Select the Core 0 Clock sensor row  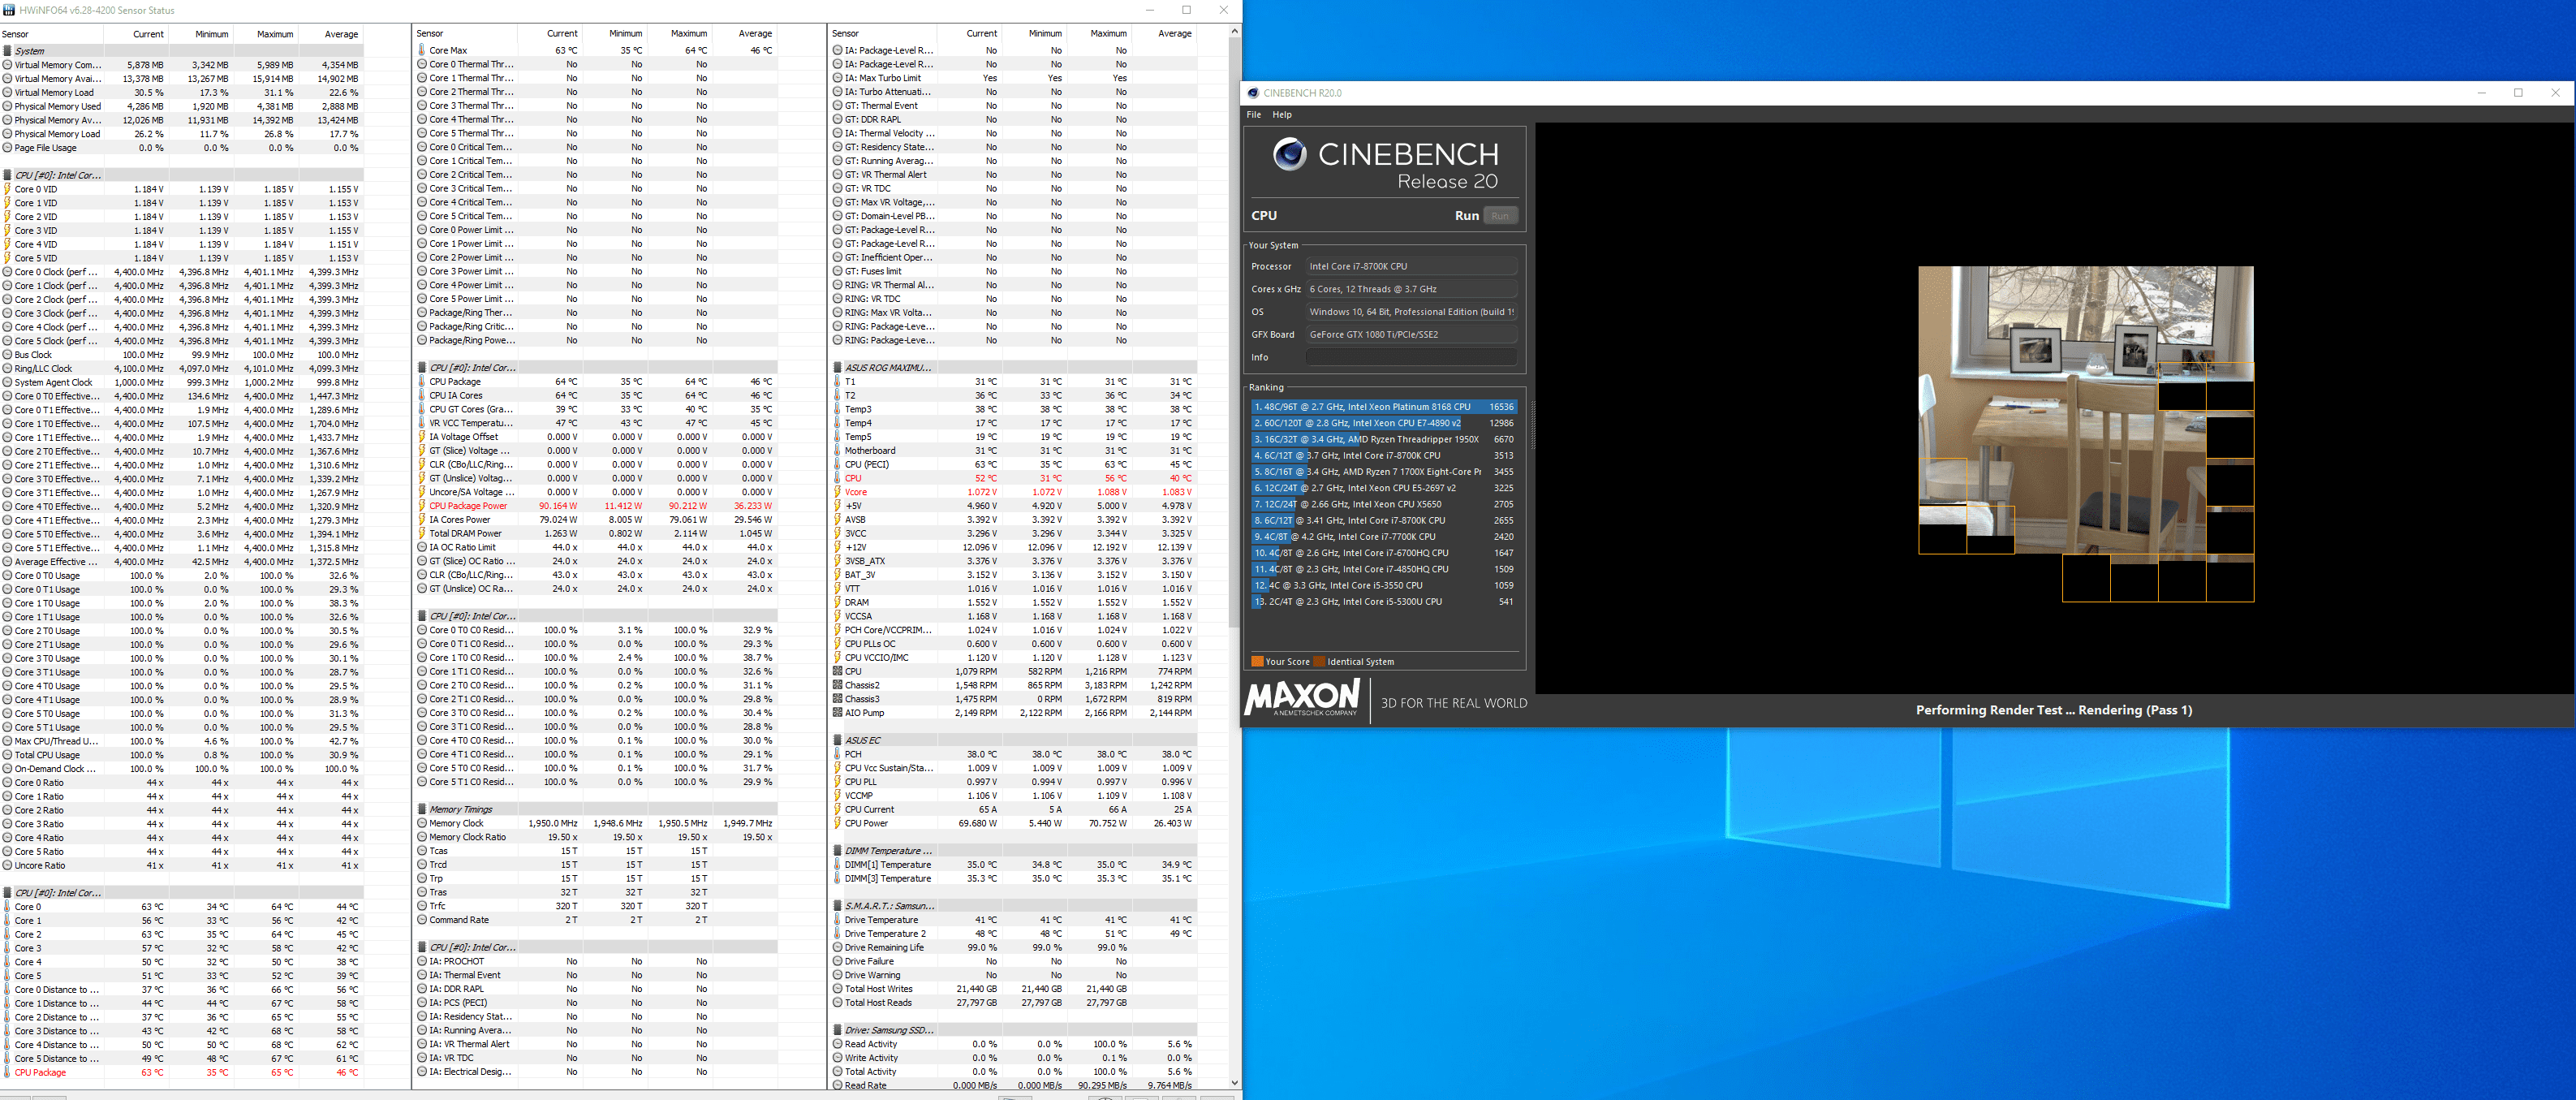click(x=182, y=272)
